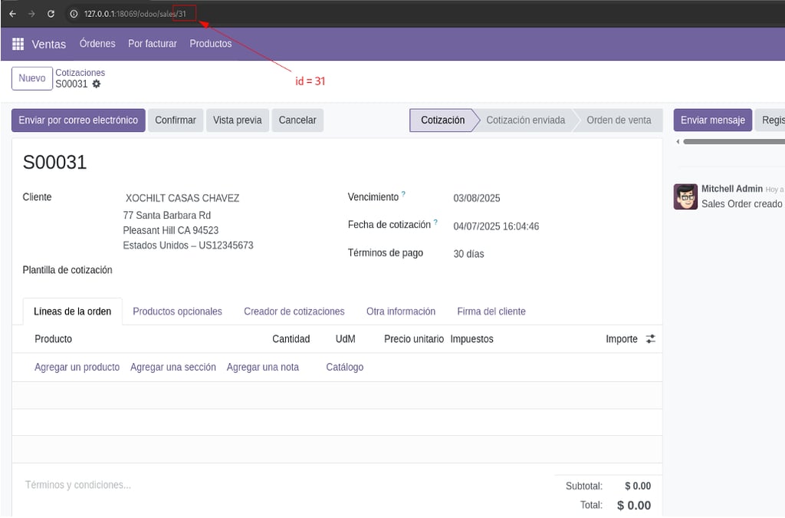Click the site info icon in address bar
This screenshot has height=518, width=785.
tap(74, 14)
